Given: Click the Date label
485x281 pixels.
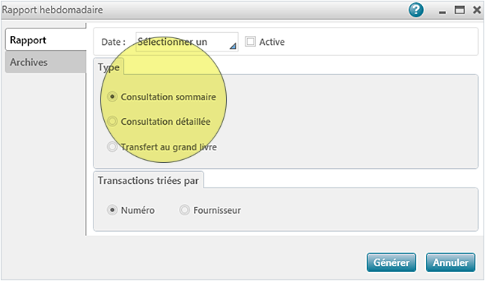Looking at the screenshot, I should click(x=113, y=42).
